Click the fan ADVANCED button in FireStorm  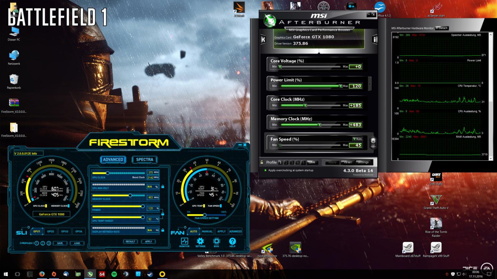click(235, 231)
